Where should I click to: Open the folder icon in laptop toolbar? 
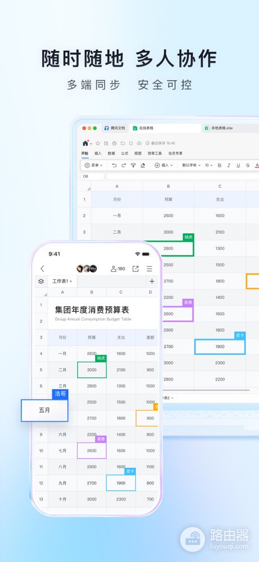pos(123,143)
